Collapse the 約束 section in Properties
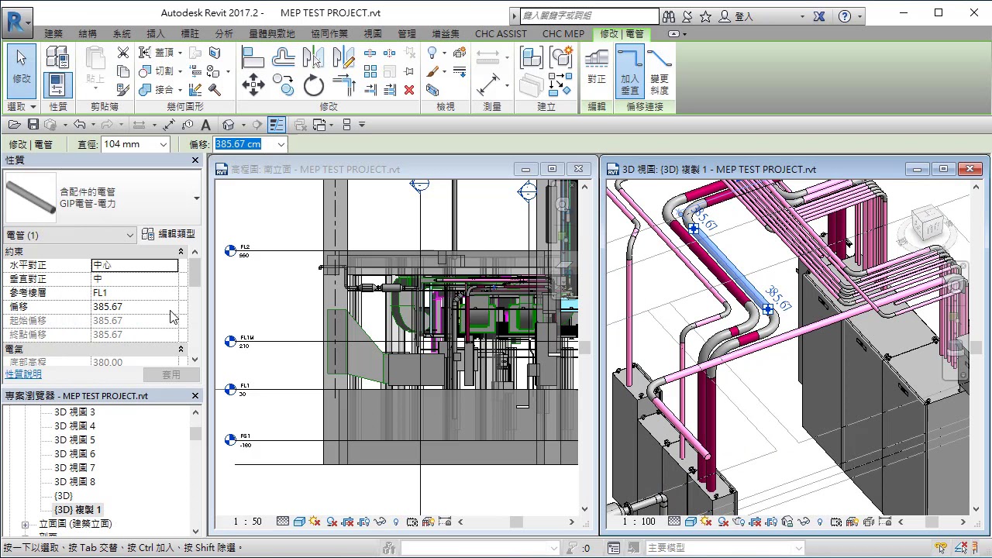 pos(181,252)
